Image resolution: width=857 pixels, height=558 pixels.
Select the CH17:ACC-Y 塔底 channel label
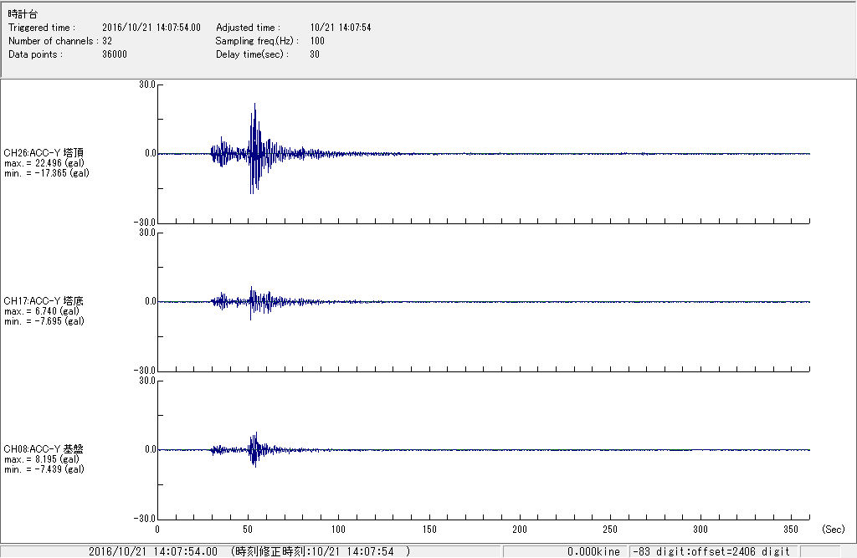[44, 301]
